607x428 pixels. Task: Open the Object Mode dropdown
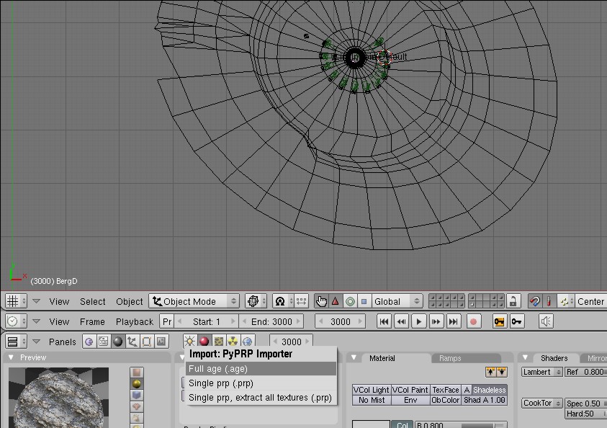pyautogui.click(x=194, y=301)
